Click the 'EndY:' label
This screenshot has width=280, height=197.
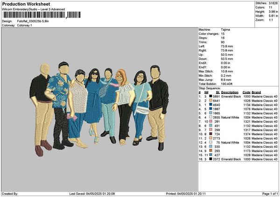[203, 67]
